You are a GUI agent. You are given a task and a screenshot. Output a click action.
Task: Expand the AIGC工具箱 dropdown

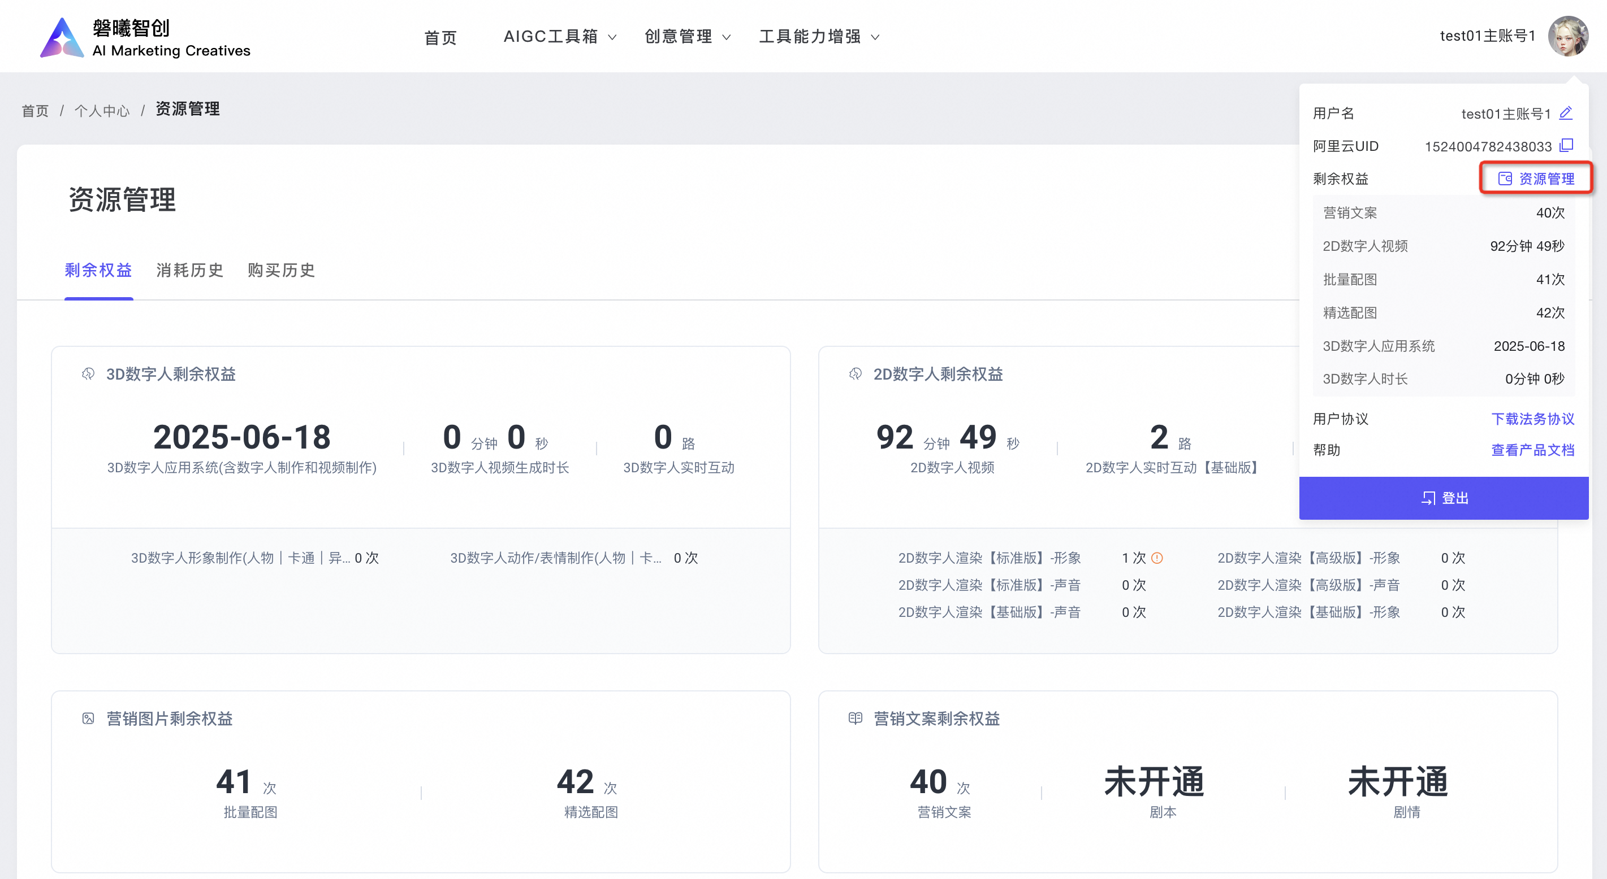click(560, 37)
